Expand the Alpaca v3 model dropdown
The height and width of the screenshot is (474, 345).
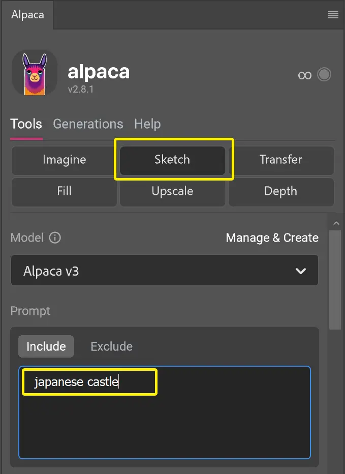[164, 270]
